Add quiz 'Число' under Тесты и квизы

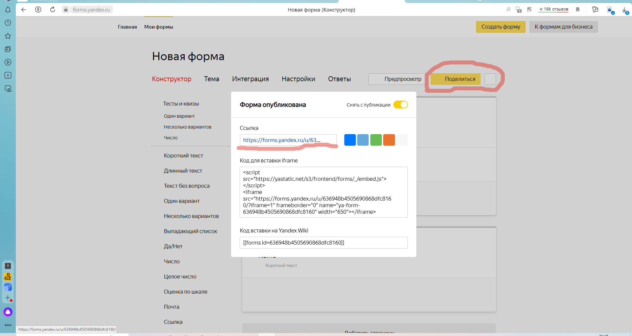171,138
